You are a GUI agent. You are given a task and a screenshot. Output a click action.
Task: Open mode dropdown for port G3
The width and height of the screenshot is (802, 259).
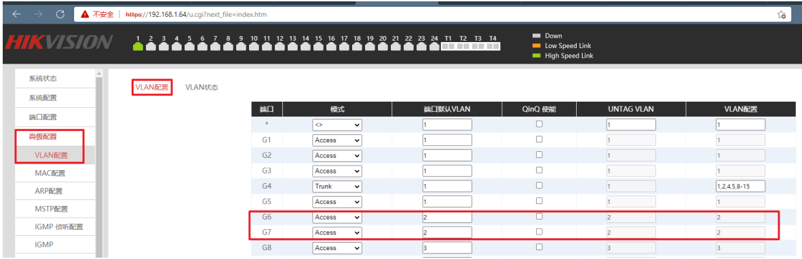pos(337,171)
